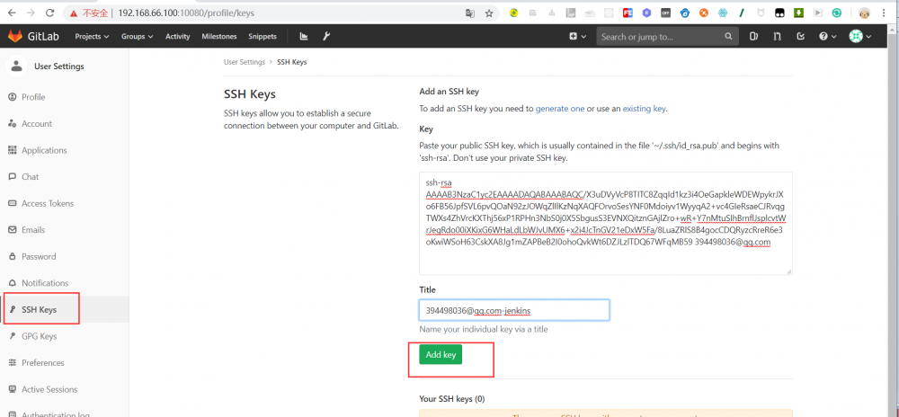
Task: Click the dark OFF extension icon
Action: 665,13
